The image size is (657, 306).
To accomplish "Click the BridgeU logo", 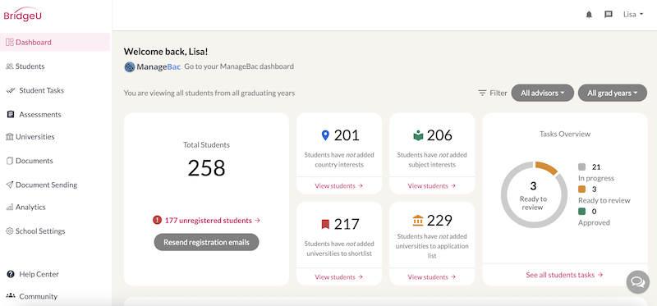I will (23, 15).
